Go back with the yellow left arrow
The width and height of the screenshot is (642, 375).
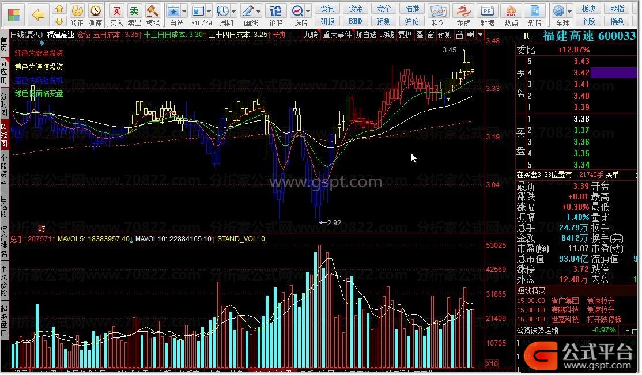(39, 15)
